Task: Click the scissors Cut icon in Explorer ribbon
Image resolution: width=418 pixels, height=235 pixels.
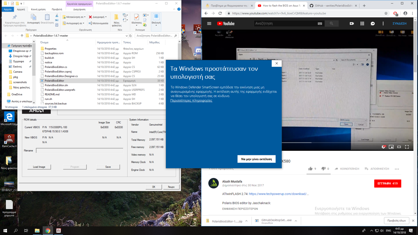Action: 57,15
